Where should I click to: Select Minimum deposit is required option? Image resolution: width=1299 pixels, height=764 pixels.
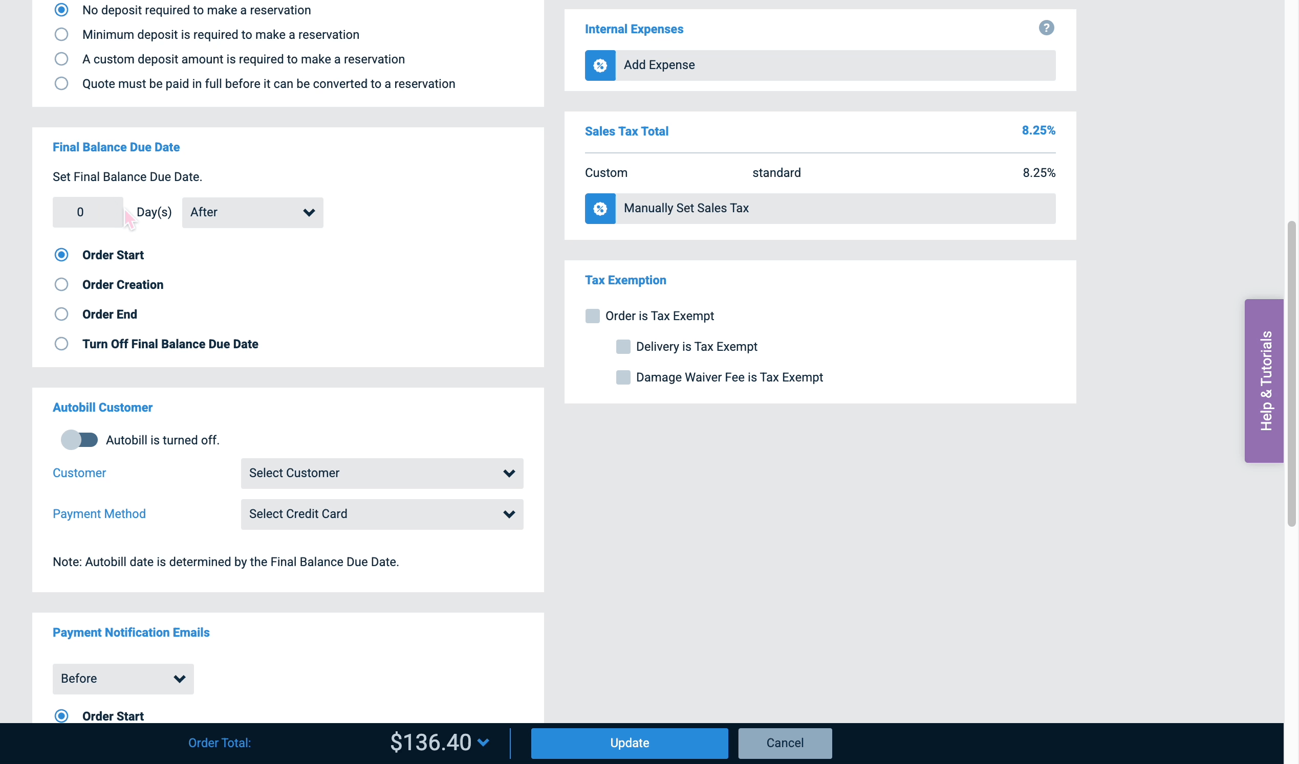[61, 34]
